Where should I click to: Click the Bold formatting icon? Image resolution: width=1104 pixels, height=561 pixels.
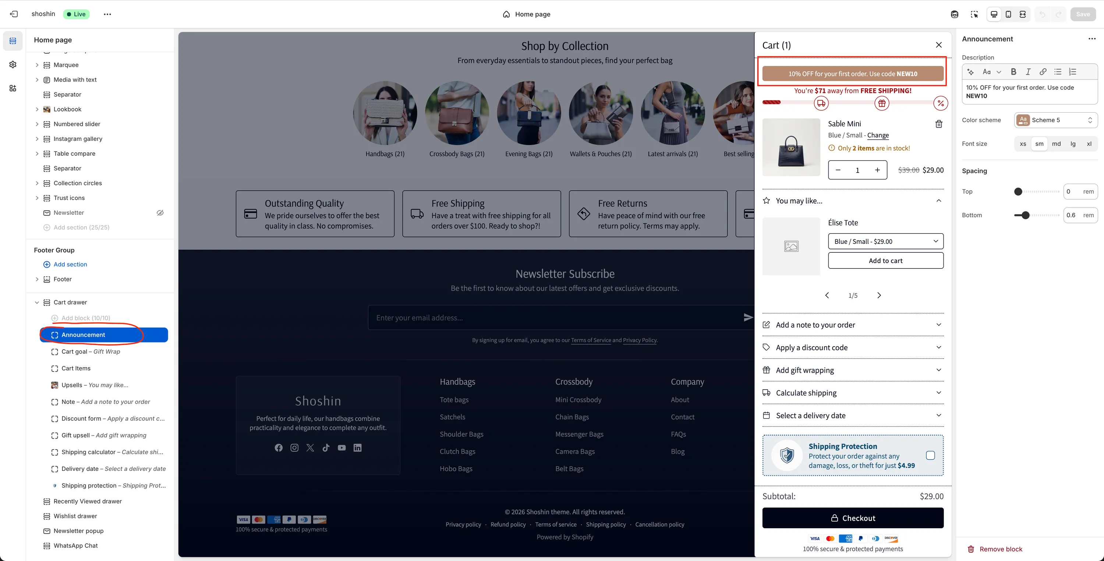coord(1013,72)
